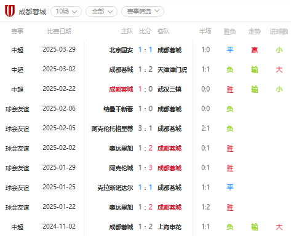Click the 1:2 half-time score on 2025-01-22

tap(205, 207)
